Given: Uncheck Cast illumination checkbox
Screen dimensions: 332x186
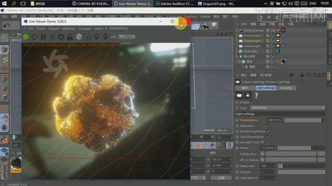Looking at the screenshot, I should pyautogui.click(x=268, y=137).
